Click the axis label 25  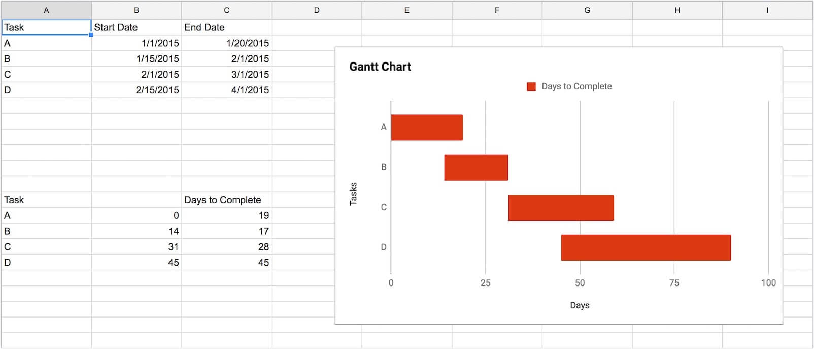coord(485,283)
